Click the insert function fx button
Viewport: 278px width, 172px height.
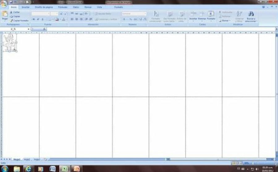pos(44,29)
